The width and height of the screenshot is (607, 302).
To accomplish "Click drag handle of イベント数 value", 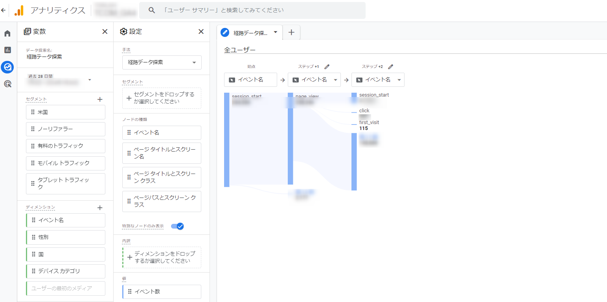I will pyautogui.click(x=130, y=292).
